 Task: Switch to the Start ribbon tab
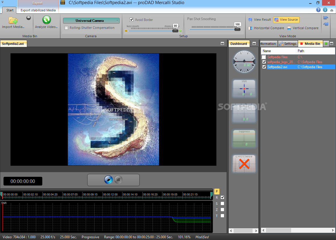tap(10, 10)
